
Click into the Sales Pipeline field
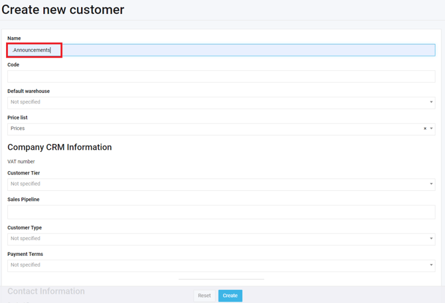pyautogui.click(x=221, y=212)
